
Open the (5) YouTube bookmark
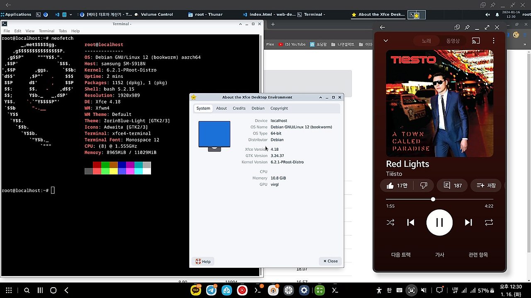click(292, 44)
